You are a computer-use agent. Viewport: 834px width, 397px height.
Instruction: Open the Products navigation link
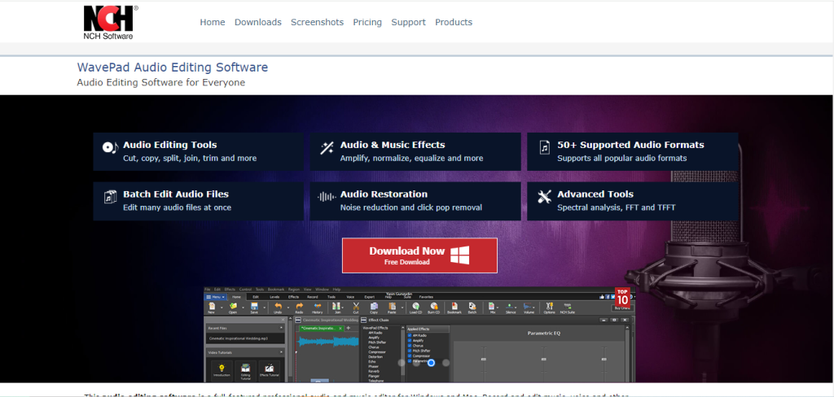click(454, 22)
